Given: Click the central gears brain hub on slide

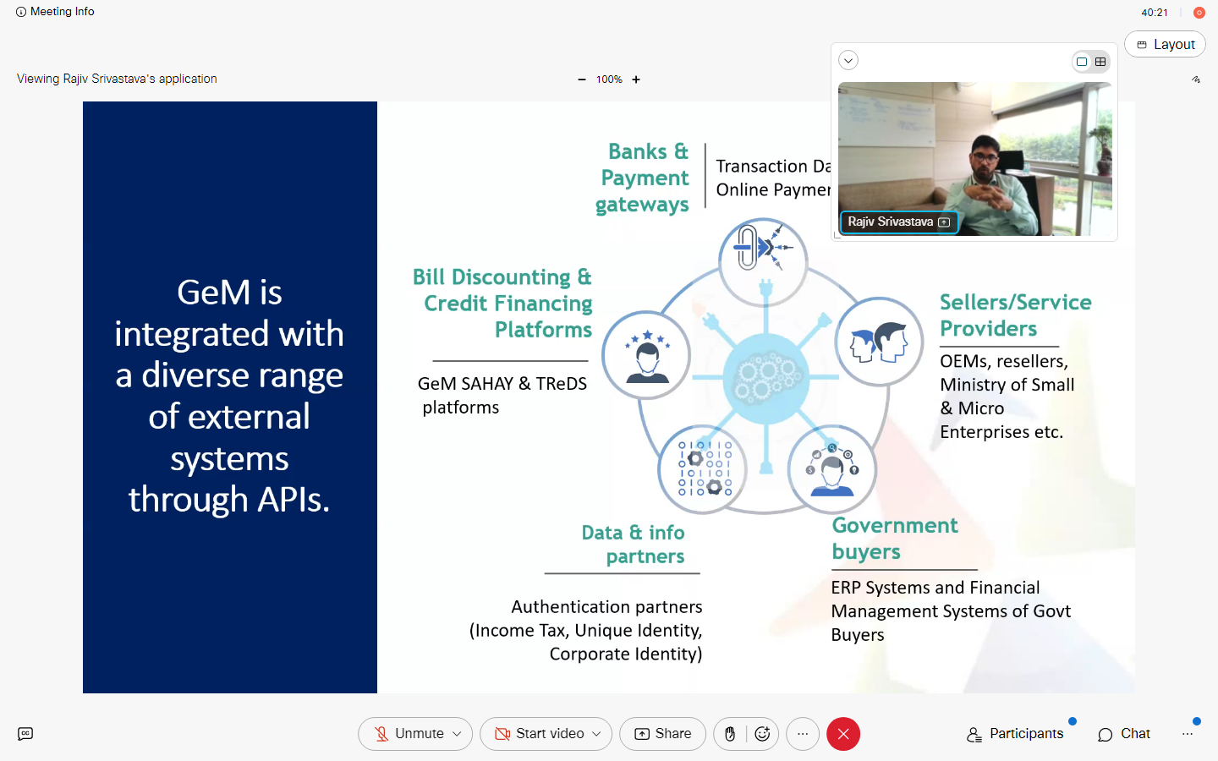Looking at the screenshot, I should pyautogui.click(x=766, y=378).
